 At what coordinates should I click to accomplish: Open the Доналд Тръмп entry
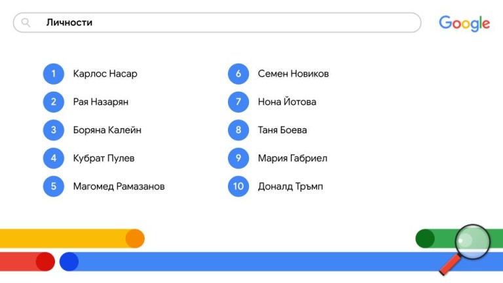pos(291,187)
